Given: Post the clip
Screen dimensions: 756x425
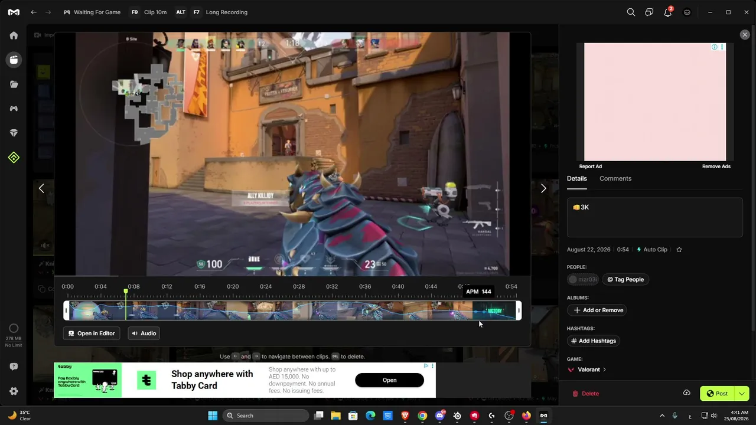Looking at the screenshot, I should [x=717, y=394].
